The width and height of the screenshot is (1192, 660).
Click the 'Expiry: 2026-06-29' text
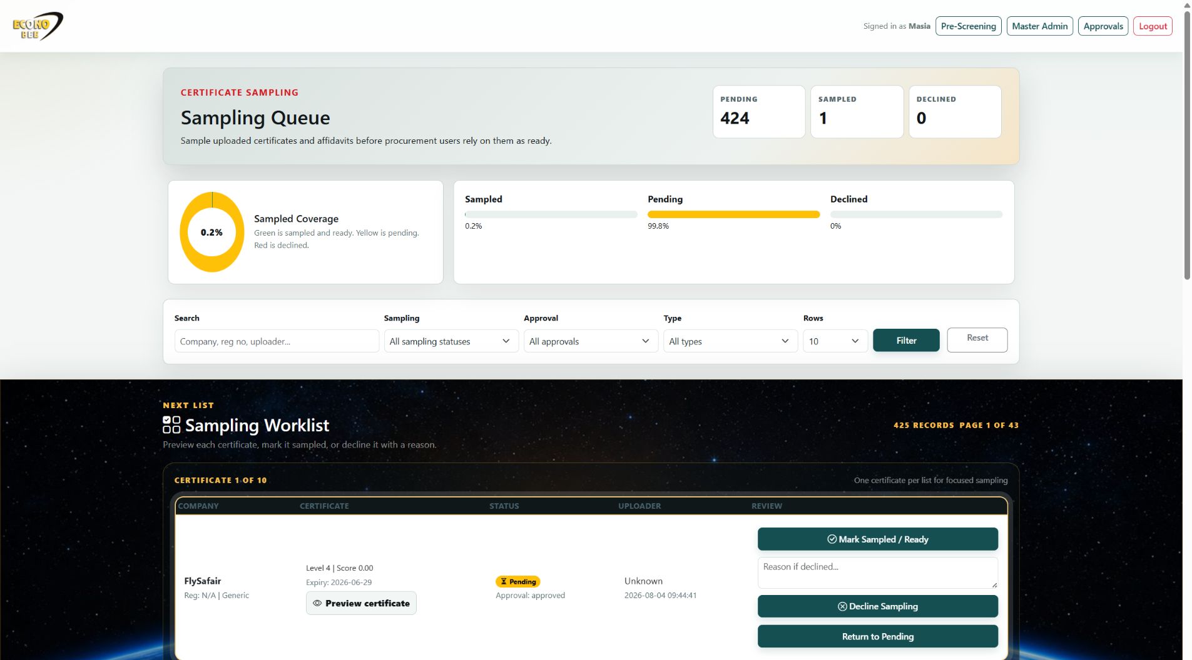point(339,582)
